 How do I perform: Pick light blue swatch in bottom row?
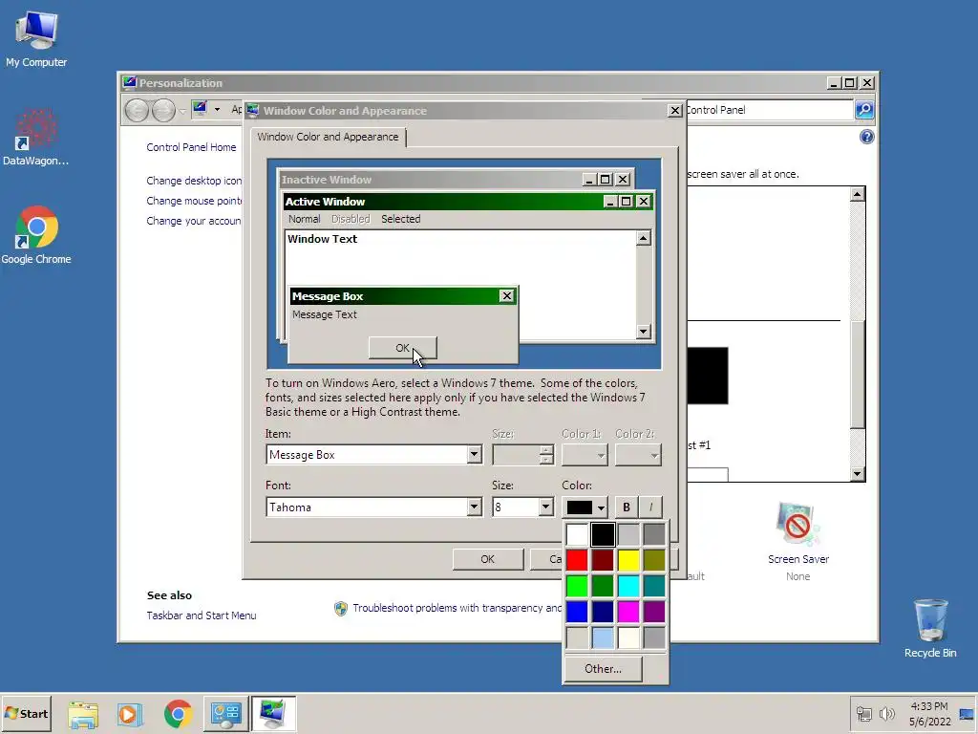[x=603, y=637]
